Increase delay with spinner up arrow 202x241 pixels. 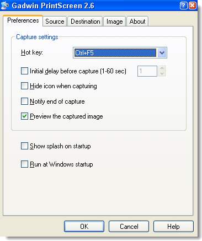point(162,68)
